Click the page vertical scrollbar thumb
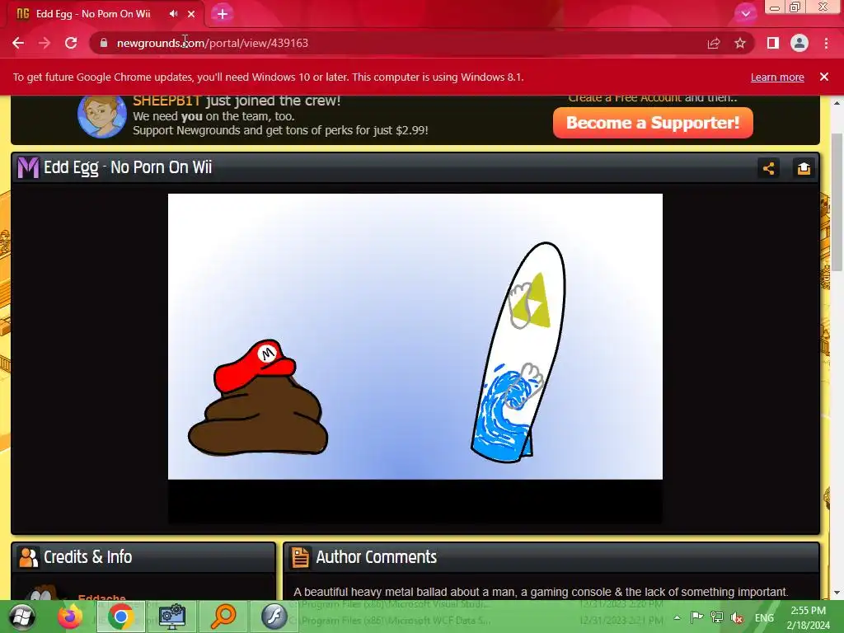 (x=837, y=202)
